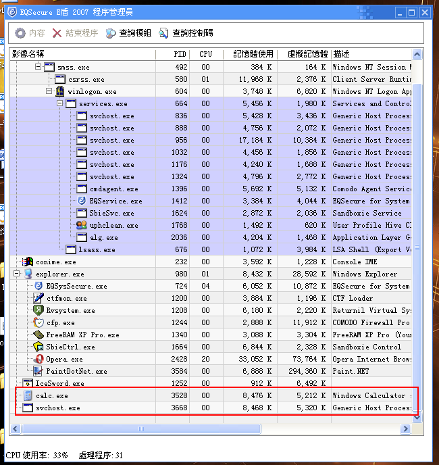Open 查詢控制碼 handle query
The height and width of the screenshot is (465, 439).
(186, 33)
